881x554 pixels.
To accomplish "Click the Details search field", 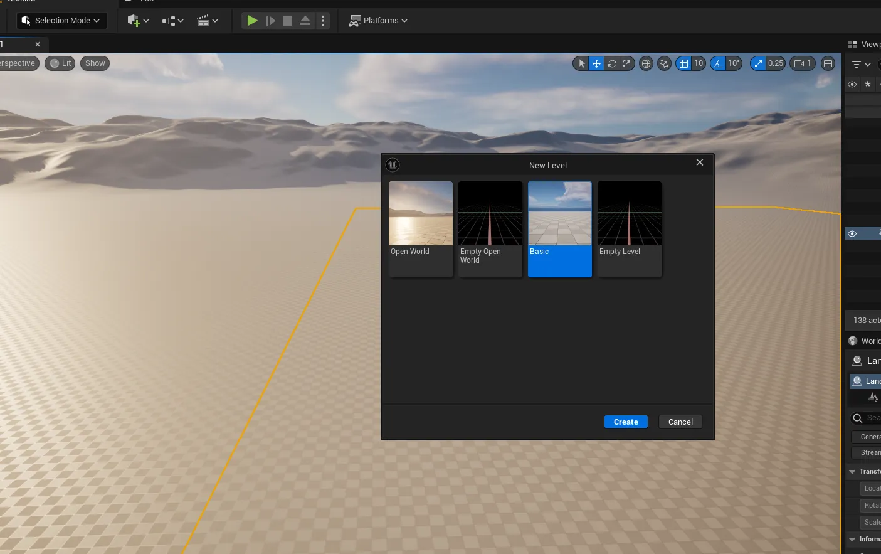I will pyautogui.click(x=865, y=418).
